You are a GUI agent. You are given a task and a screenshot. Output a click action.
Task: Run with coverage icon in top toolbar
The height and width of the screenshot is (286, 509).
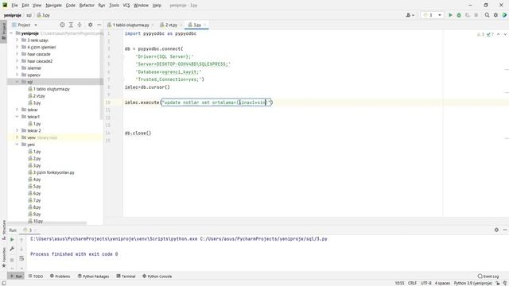pos(468,15)
